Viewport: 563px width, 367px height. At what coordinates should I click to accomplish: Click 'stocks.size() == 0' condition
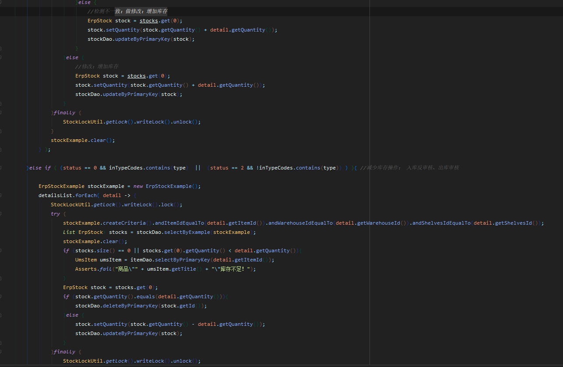point(103,251)
